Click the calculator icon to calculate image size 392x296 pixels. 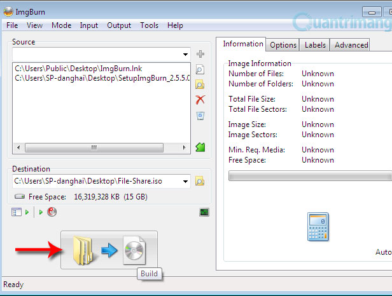tap(318, 227)
